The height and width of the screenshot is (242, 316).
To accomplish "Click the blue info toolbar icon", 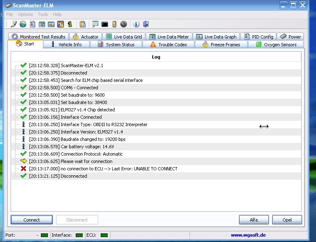I will click(136, 24).
